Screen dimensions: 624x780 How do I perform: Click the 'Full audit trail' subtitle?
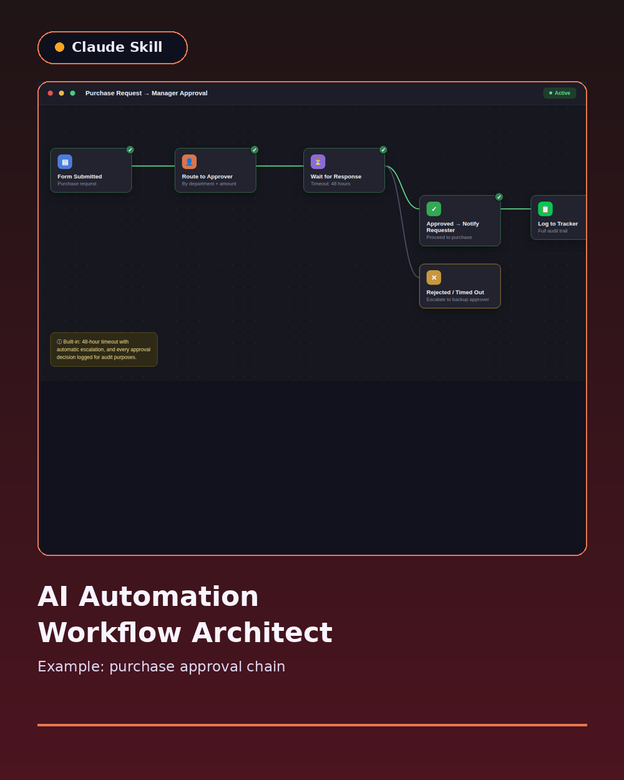pyautogui.click(x=553, y=231)
